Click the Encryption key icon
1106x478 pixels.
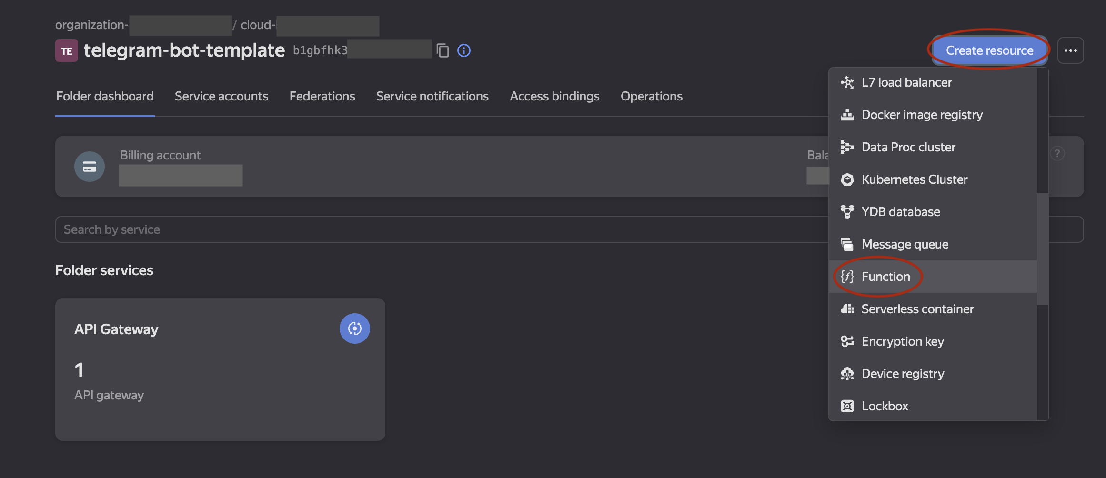coord(847,341)
